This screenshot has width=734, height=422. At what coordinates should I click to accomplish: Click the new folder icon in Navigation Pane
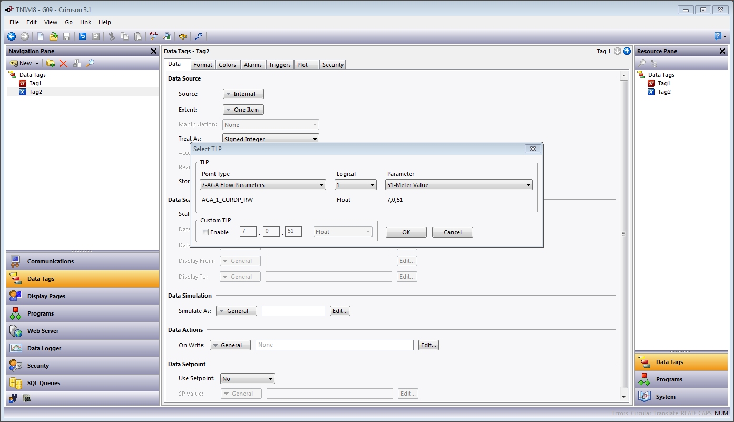point(51,63)
